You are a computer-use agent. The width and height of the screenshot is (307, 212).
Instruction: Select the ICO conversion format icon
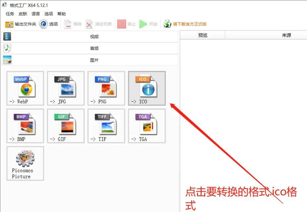(x=147, y=88)
